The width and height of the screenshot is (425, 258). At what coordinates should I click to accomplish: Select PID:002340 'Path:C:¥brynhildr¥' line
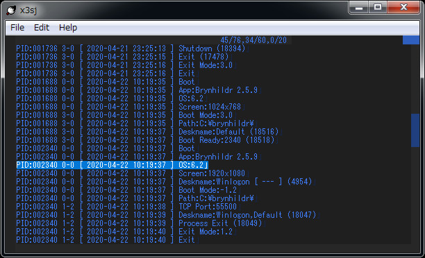[x=135, y=198]
